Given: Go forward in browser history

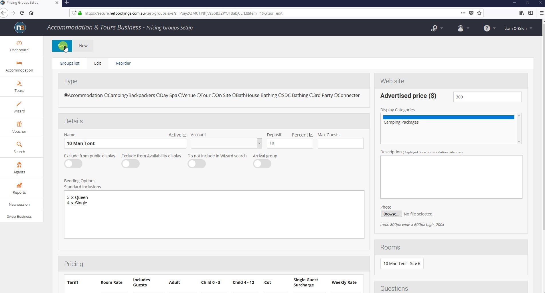Looking at the screenshot, I should coord(13,13).
